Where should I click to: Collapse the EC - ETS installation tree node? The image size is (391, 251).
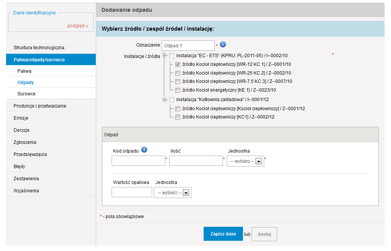164,56
